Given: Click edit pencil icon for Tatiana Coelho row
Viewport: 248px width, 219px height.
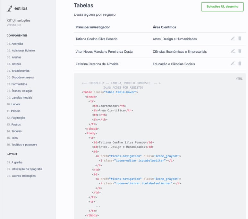Looking at the screenshot, I should [233, 39].
